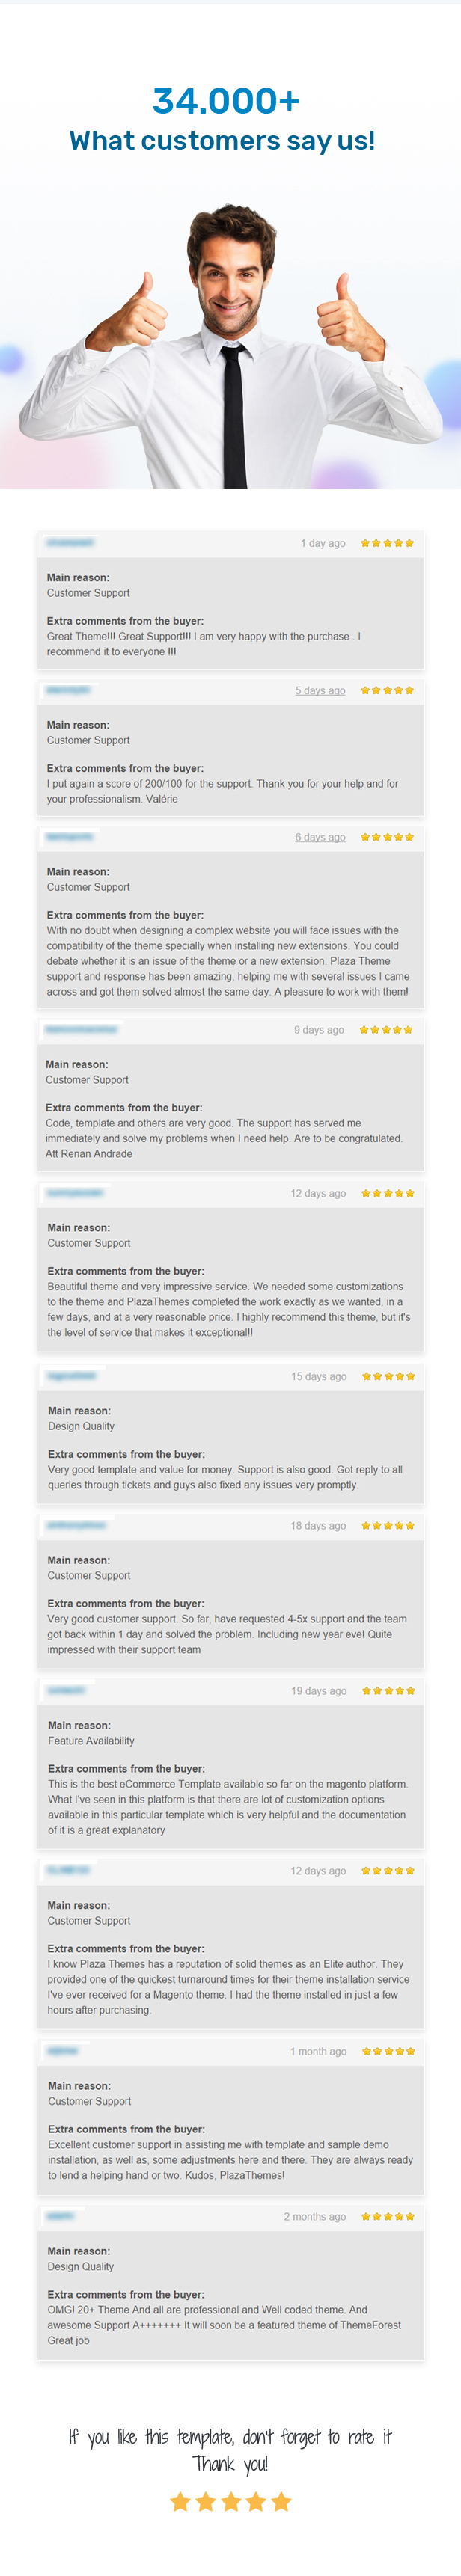Click the stars next to "18 days ago"

click(x=388, y=1525)
